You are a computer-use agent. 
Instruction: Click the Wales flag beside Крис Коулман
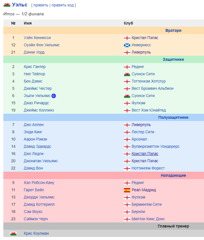13,234
